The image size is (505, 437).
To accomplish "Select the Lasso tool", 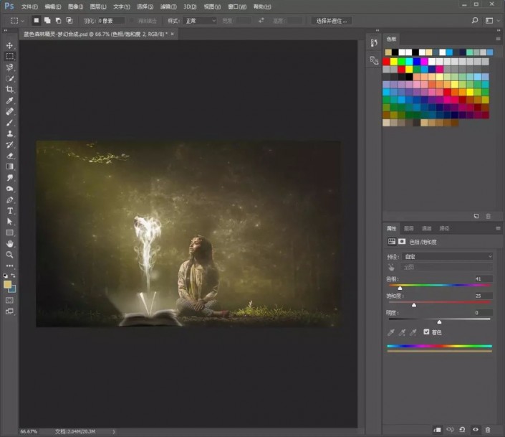I will (x=9, y=67).
